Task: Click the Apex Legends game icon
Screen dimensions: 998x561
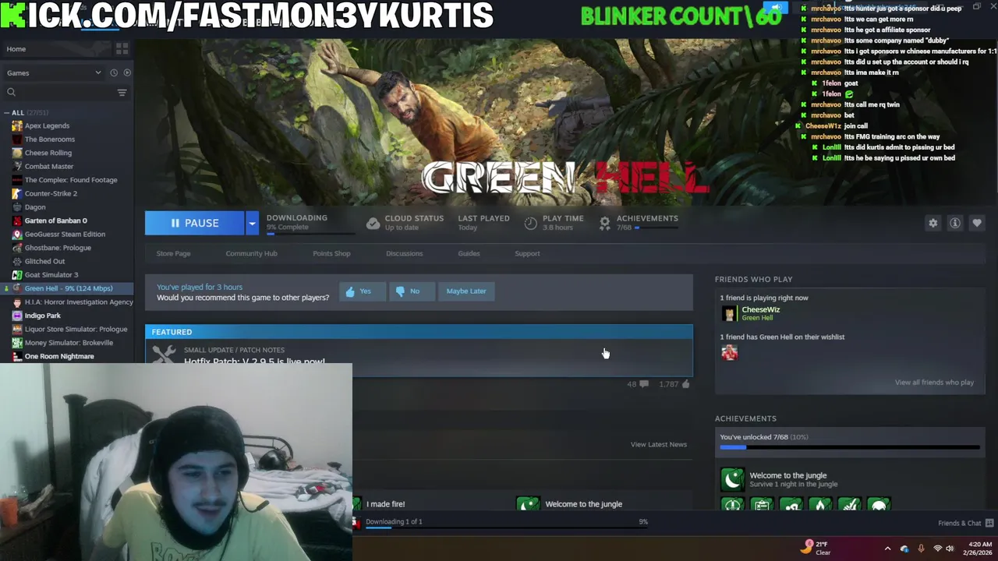Action: pyautogui.click(x=17, y=125)
